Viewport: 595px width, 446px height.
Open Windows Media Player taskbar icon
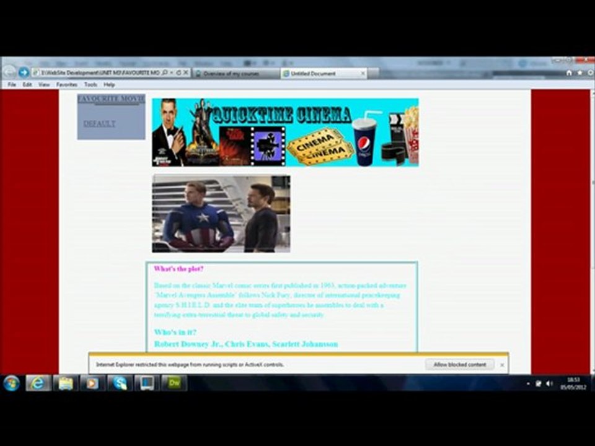(92, 383)
